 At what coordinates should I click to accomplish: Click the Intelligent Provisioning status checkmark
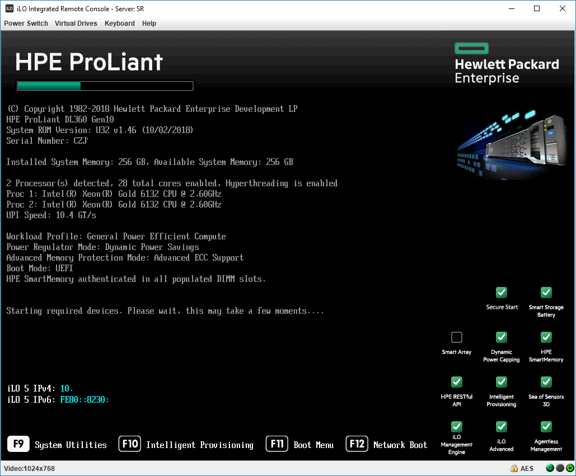coord(502,382)
